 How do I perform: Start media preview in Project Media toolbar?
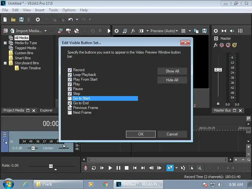[x=109, y=31]
